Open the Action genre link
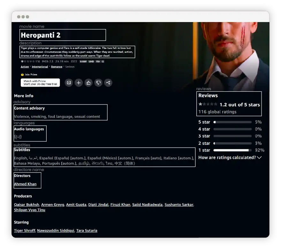 [25, 67]
